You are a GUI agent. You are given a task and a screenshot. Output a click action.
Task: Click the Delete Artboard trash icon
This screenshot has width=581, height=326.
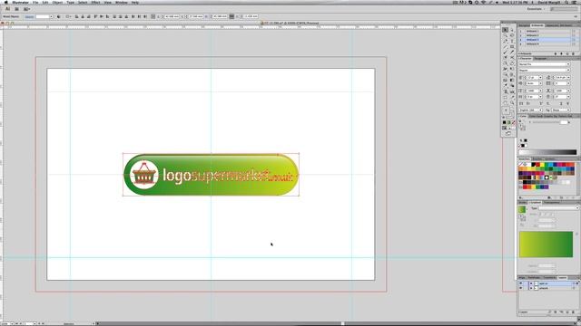(573, 54)
